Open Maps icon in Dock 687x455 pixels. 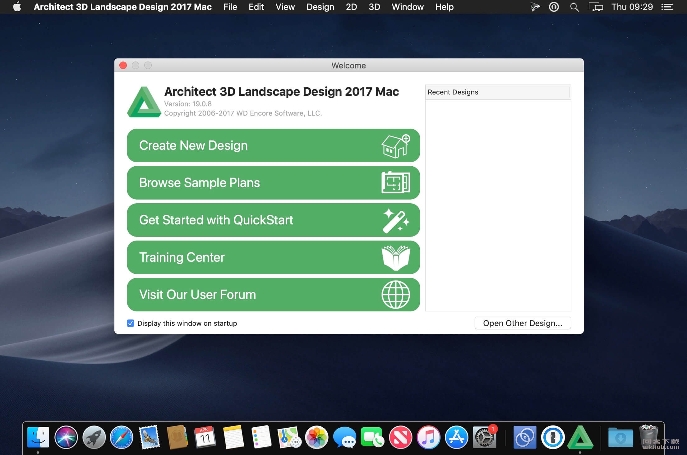tap(289, 437)
